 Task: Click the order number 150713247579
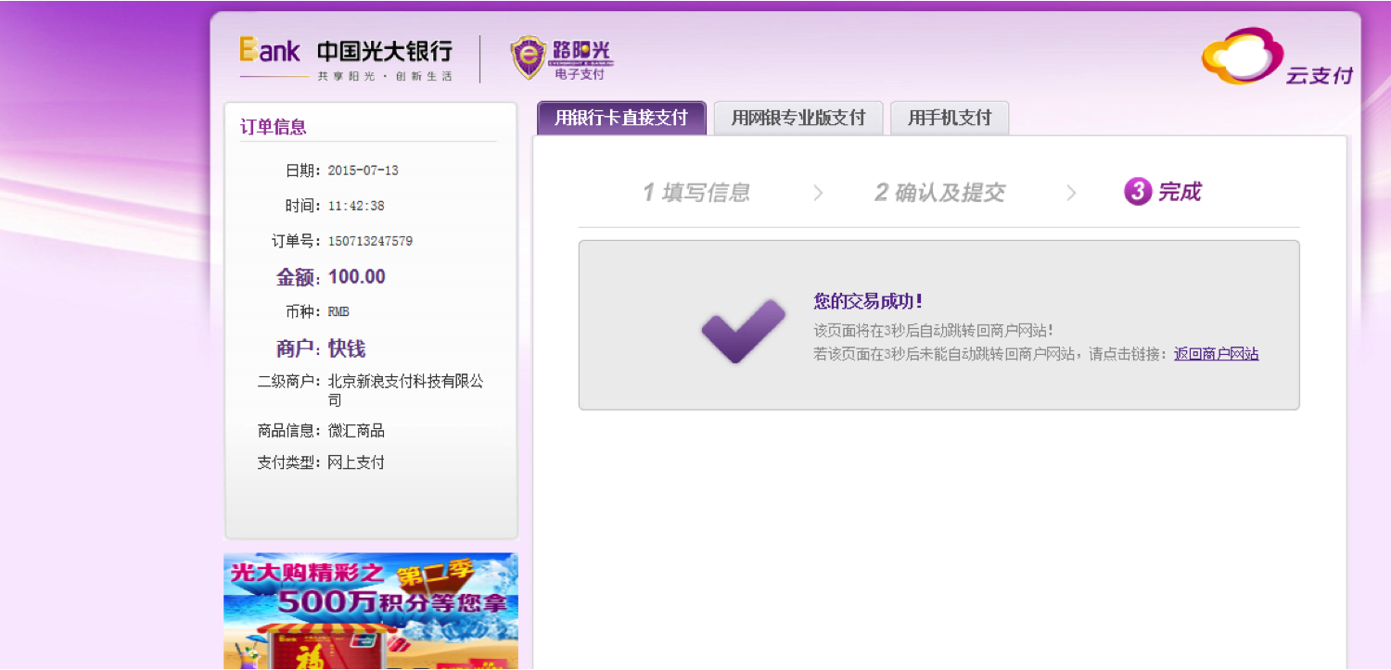coord(370,241)
